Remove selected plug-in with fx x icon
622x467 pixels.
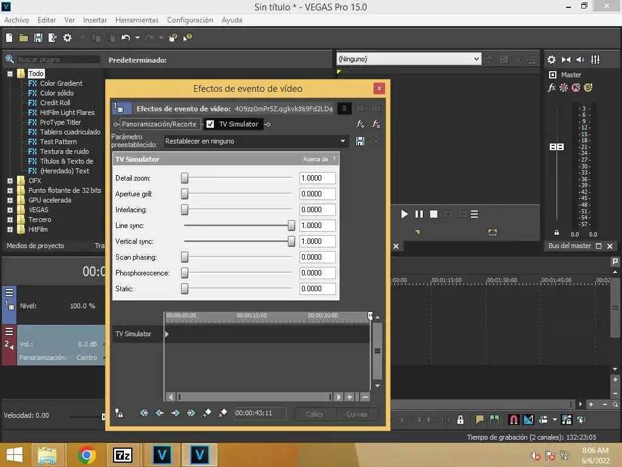coord(375,124)
